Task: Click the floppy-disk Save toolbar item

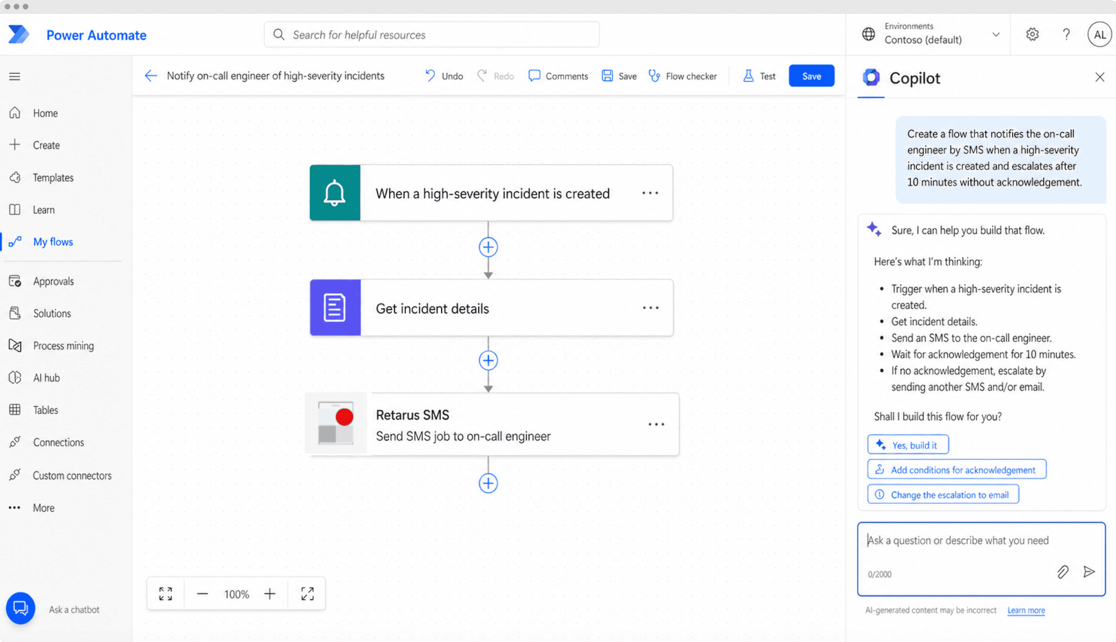Action: (619, 76)
